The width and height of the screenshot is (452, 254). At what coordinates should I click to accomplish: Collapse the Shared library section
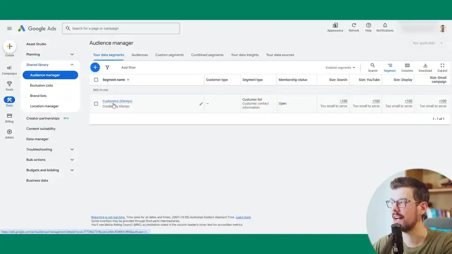(x=72, y=64)
